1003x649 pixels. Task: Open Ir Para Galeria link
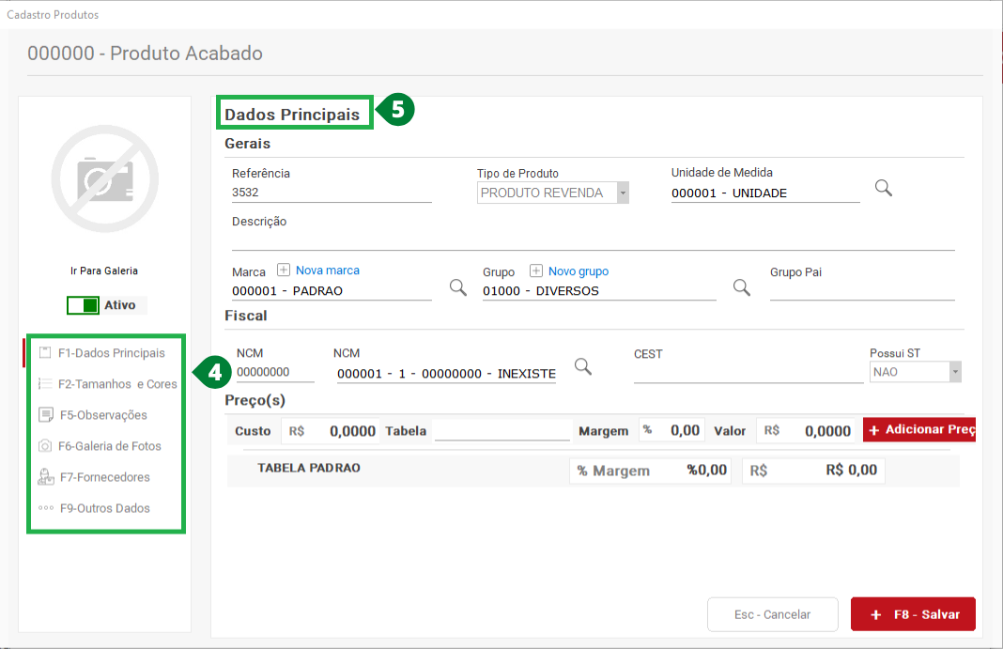point(104,271)
